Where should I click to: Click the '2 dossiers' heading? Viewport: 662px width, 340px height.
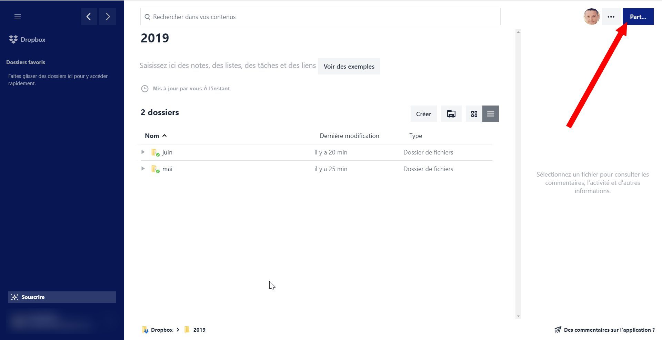(160, 112)
